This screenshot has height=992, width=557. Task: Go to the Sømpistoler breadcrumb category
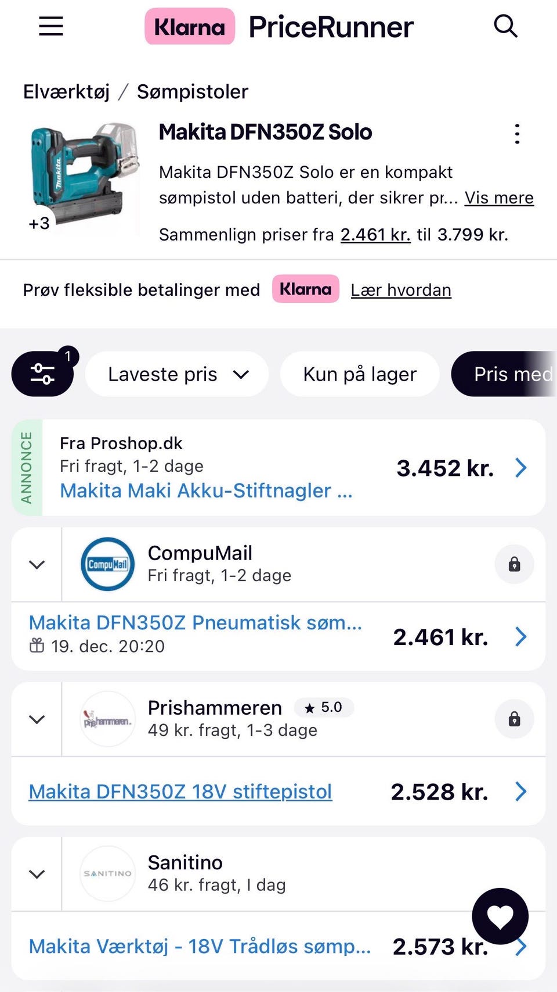point(193,92)
